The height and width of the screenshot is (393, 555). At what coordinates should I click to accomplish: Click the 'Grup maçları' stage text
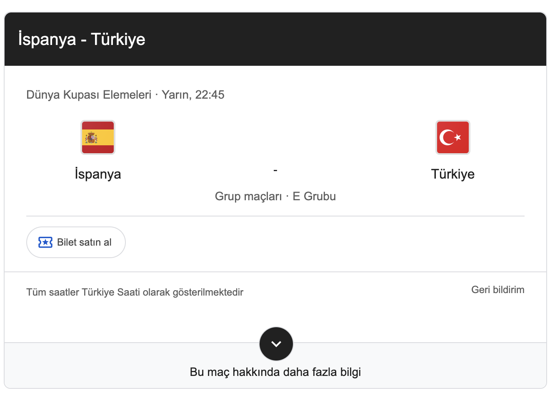pyautogui.click(x=248, y=196)
